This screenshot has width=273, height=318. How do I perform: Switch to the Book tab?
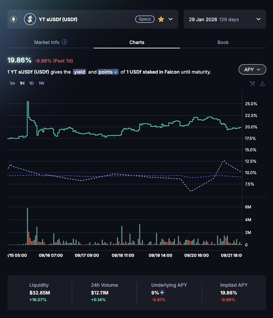pyautogui.click(x=223, y=42)
